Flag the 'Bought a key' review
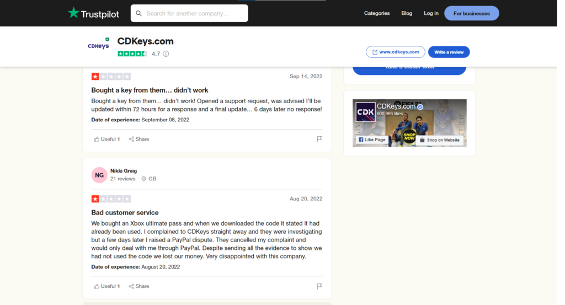Viewport: 565px width, 305px height. [x=319, y=139]
